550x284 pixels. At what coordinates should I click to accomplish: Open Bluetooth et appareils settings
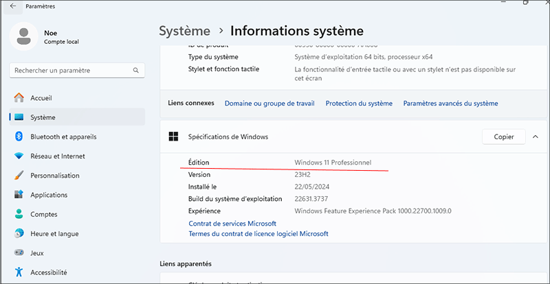77,137
